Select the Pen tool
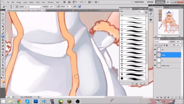 pyautogui.click(x=3, y=59)
